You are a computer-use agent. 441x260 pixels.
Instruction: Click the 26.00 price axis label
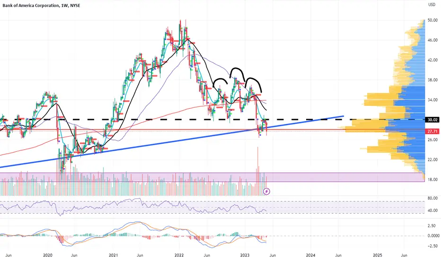[432, 140]
